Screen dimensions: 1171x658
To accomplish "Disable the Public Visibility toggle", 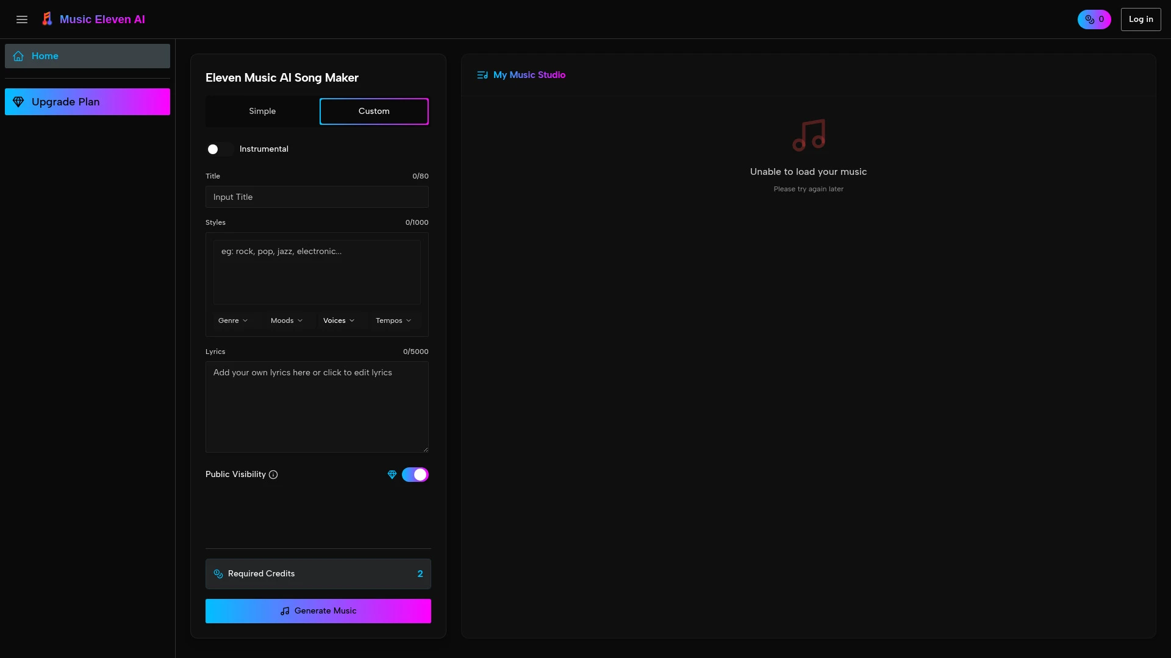I will click(x=415, y=475).
